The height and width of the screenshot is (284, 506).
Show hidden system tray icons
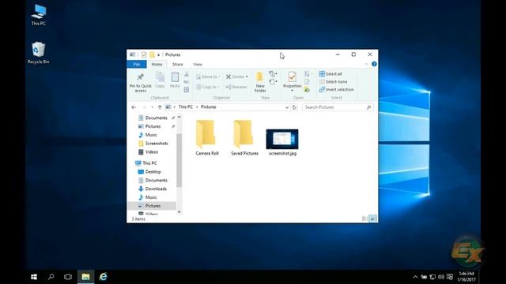point(415,277)
